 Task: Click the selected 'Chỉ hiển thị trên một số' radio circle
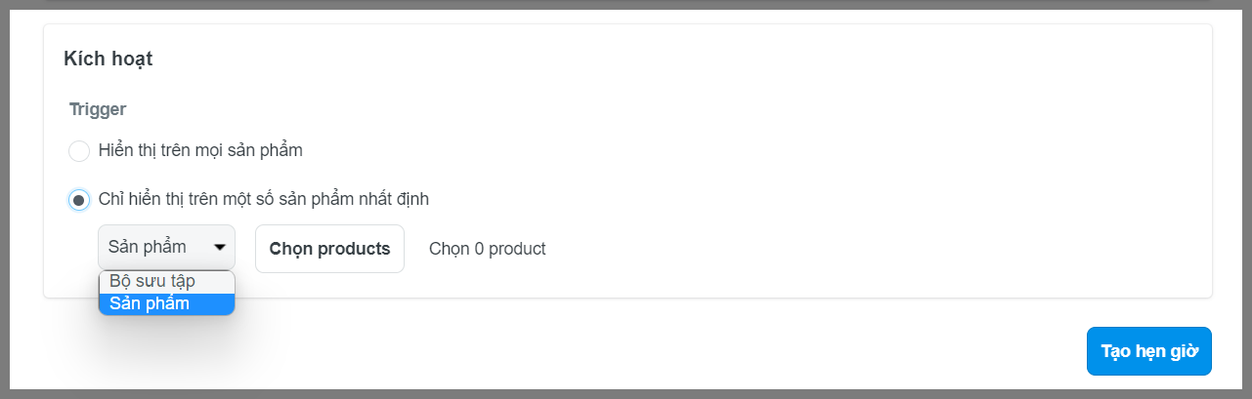pyautogui.click(x=79, y=200)
